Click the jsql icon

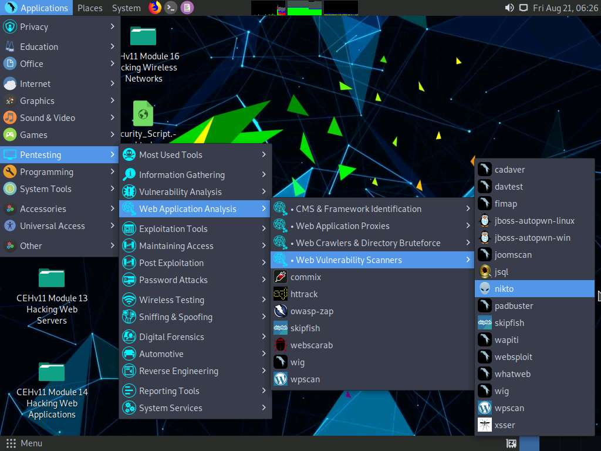click(x=484, y=271)
